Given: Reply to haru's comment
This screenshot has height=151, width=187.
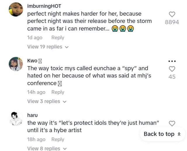Looking at the screenshot, I should [58, 139].
